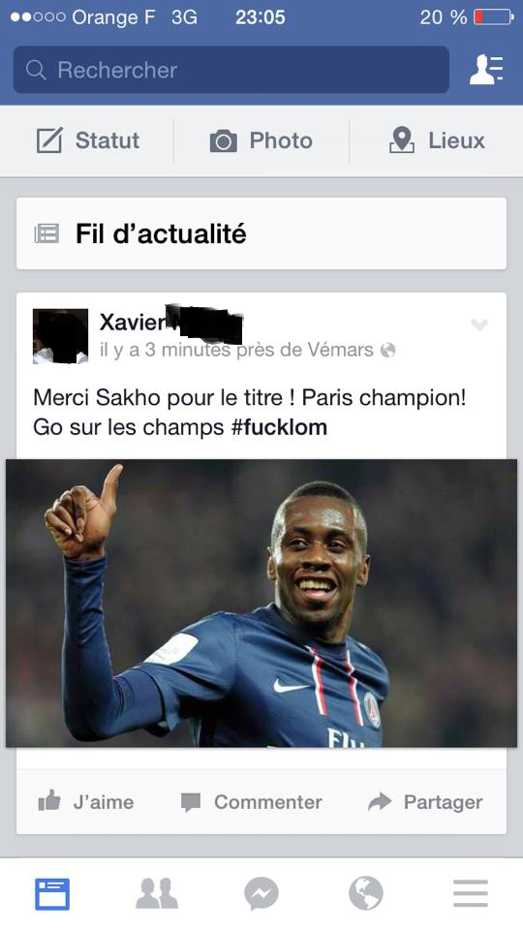Open the friend requests tab icon

coord(157,894)
